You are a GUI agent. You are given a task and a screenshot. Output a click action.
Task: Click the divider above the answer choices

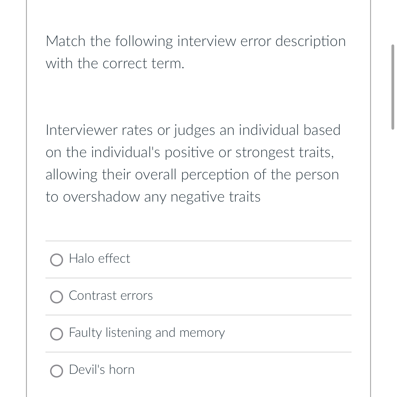pyautogui.click(x=198, y=241)
